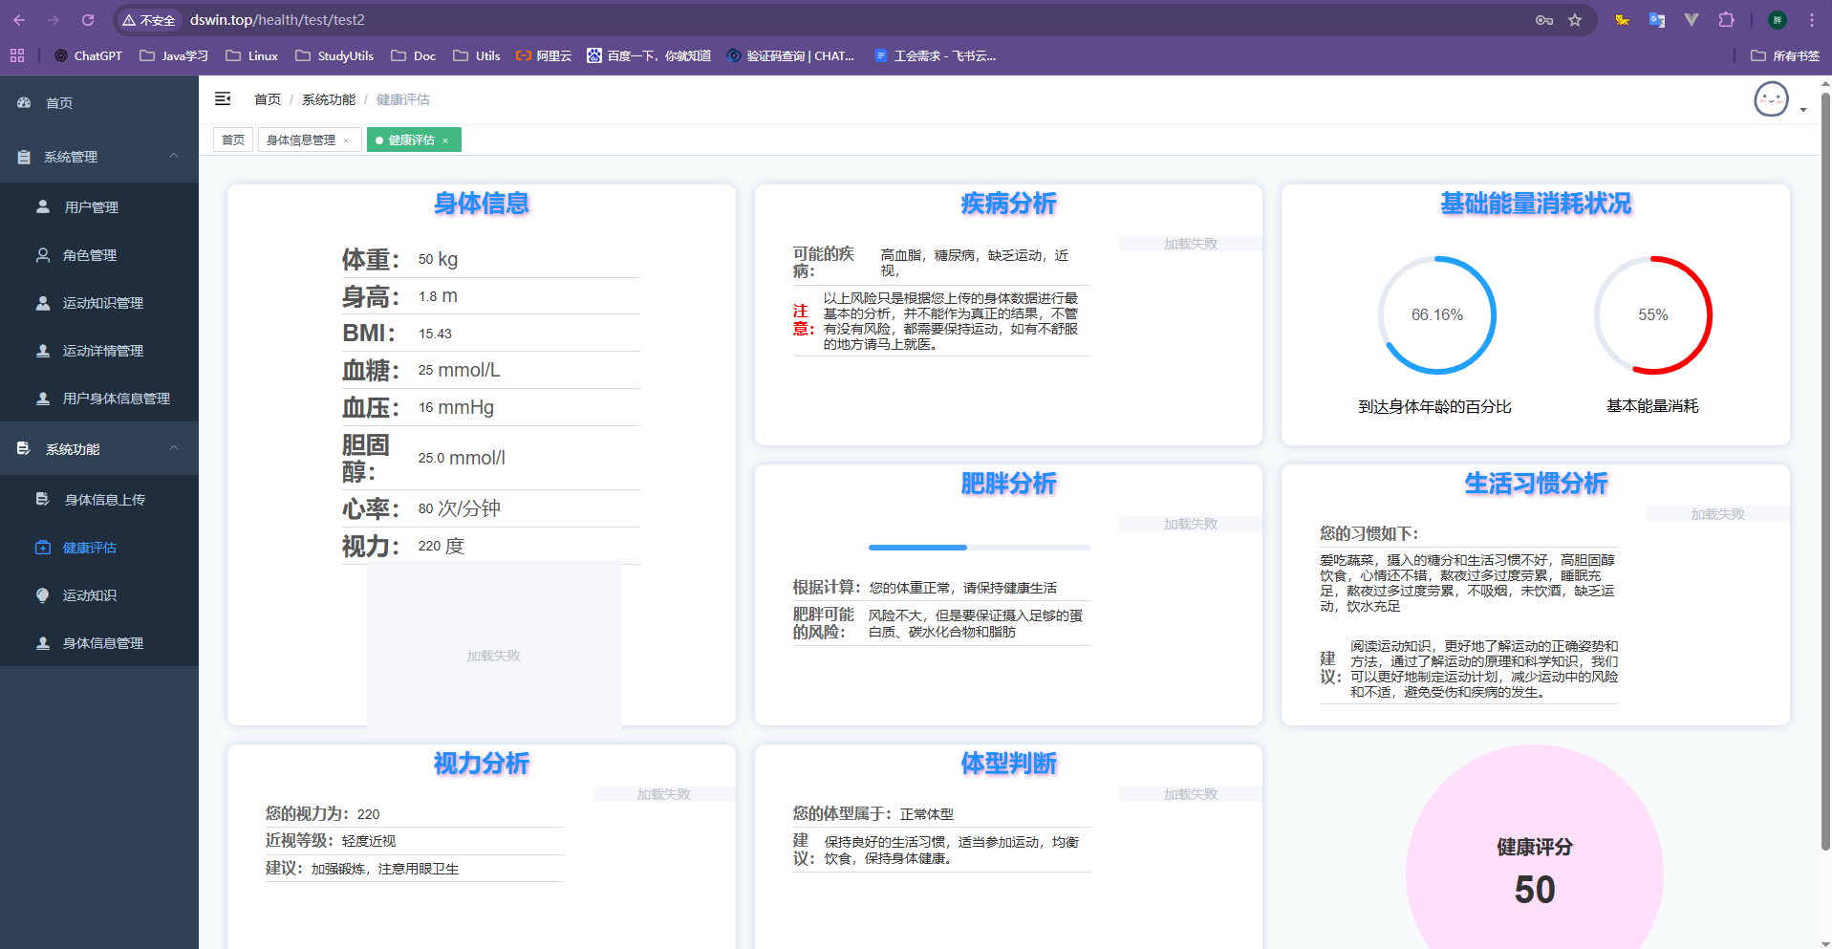Viewport: 1832px width, 949px height.
Task: Click 系统功能 in the breadcrumb
Action: click(329, 99)
